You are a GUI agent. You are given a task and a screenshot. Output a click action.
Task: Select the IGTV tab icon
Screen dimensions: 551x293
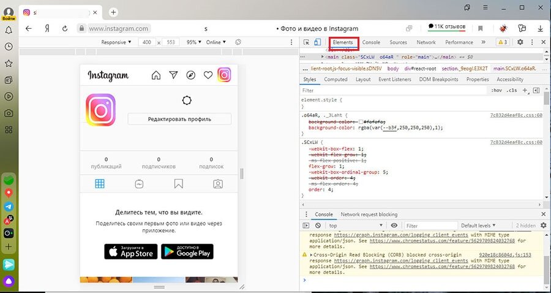click(139, 184)
